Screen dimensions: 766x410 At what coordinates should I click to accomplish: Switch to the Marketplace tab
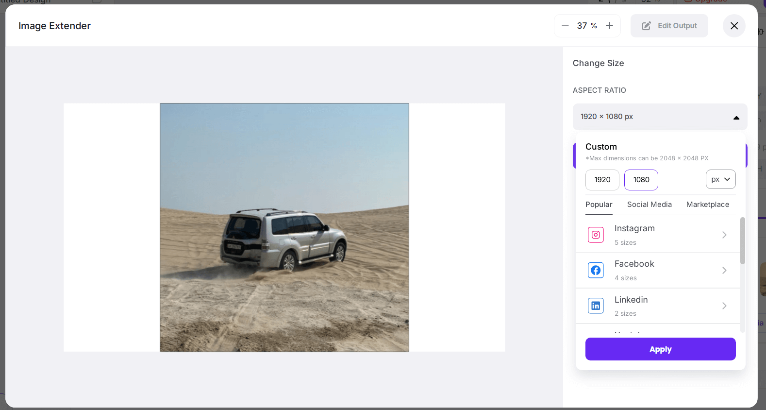pyautogui.click(x=708, y=205)
